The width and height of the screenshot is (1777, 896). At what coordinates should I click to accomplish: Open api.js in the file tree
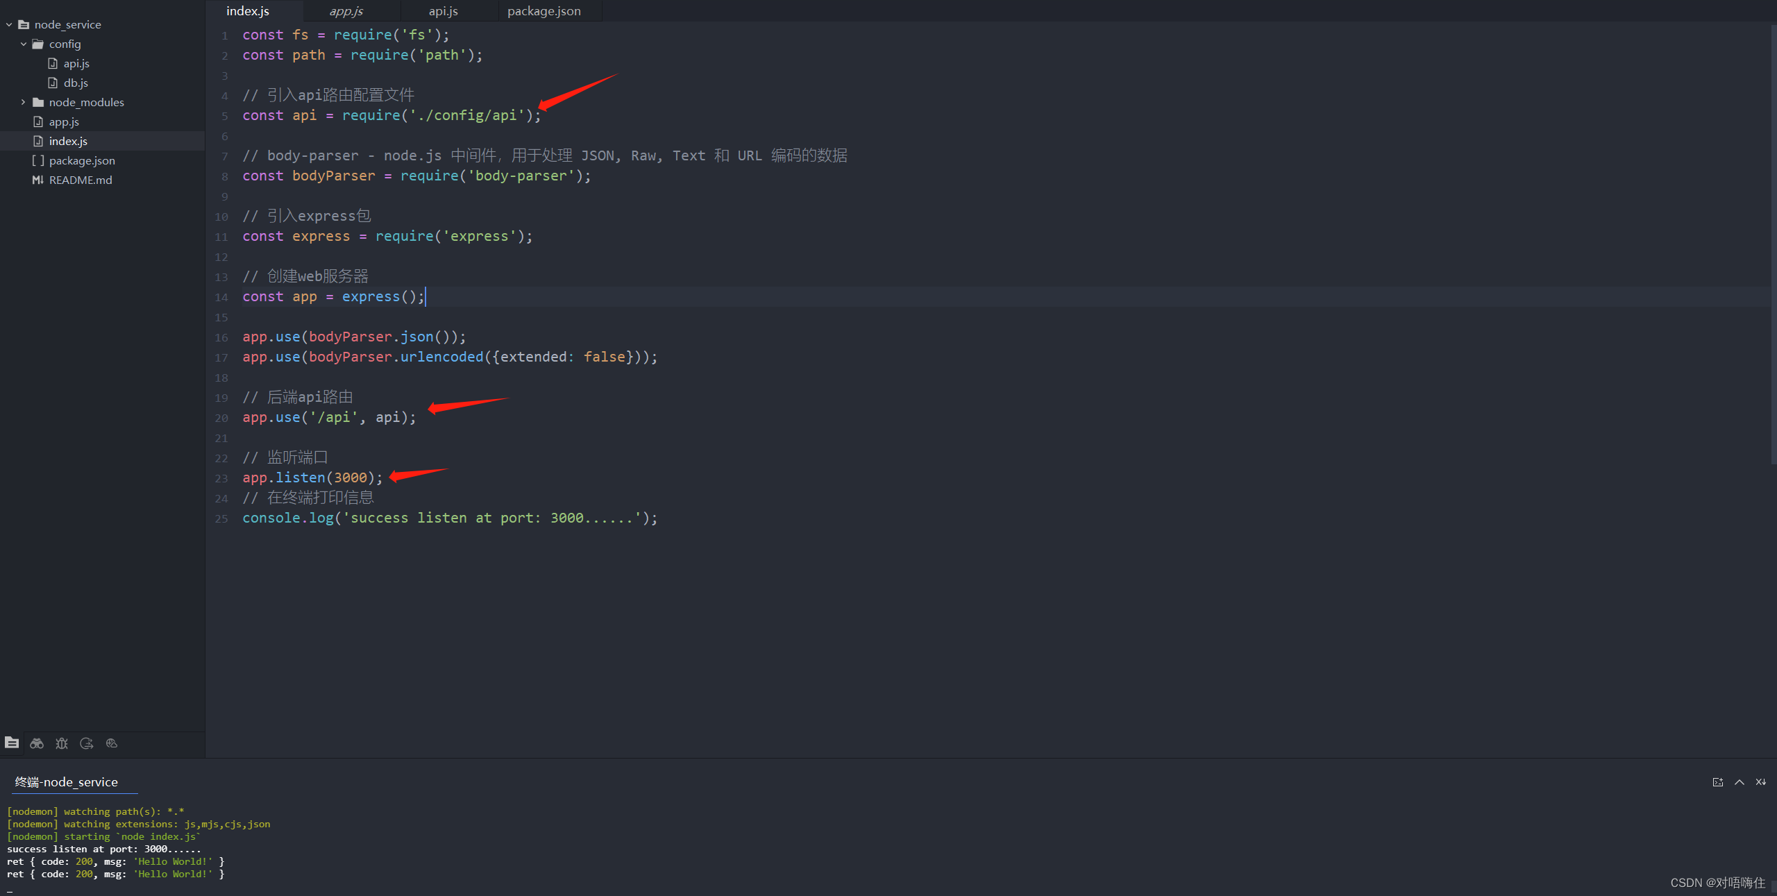pos(76,63)
